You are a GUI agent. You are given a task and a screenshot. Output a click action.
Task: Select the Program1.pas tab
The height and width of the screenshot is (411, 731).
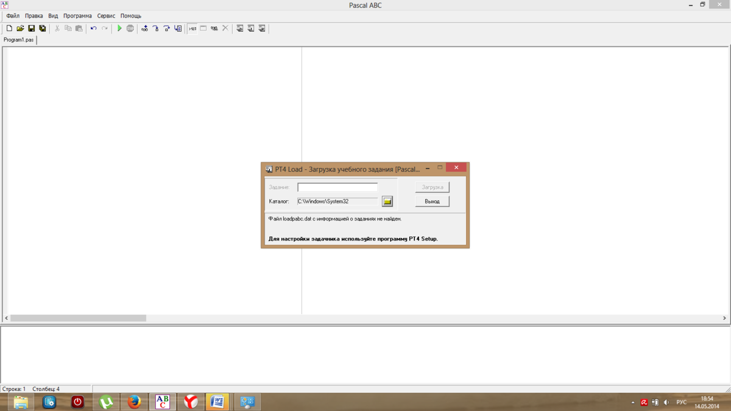(19, 40)
